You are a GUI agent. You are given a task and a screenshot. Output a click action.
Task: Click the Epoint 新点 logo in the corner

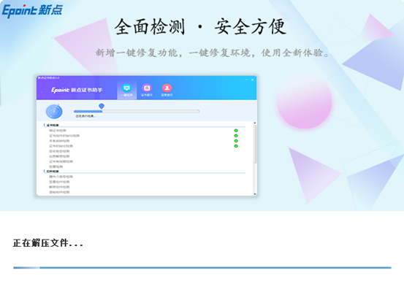tap(32, 11)
